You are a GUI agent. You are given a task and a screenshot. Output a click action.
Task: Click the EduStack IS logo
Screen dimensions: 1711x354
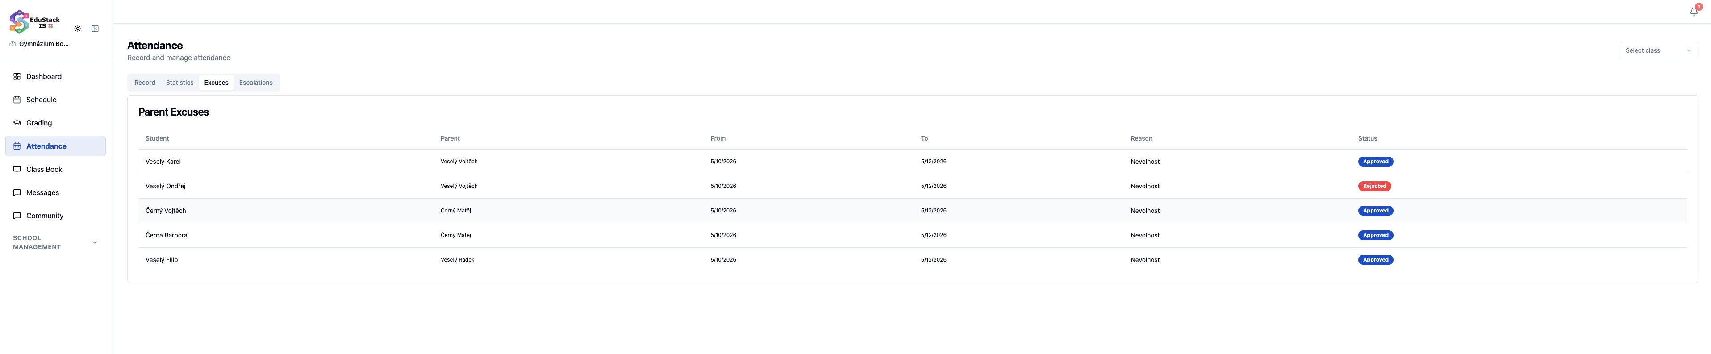pos(34,22)
